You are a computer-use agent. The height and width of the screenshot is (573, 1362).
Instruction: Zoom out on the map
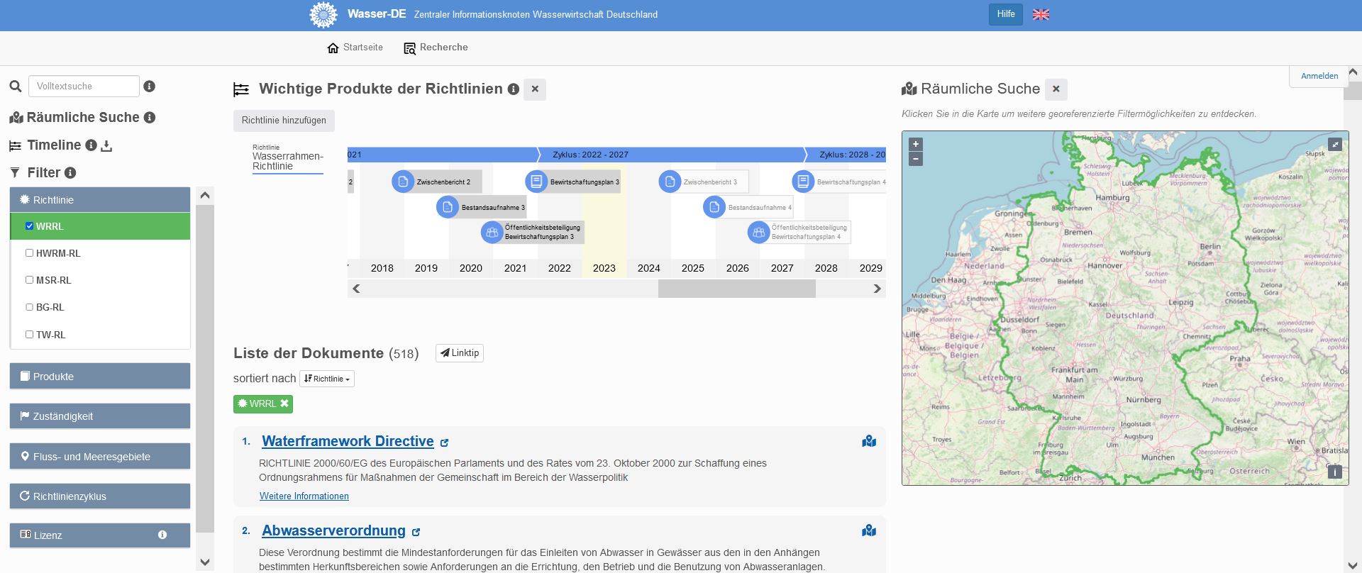click(x=916, y=160)
